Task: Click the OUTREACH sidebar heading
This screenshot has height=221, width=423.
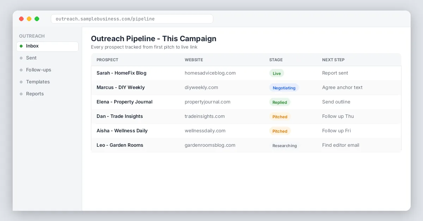Action: coord(32,36)
